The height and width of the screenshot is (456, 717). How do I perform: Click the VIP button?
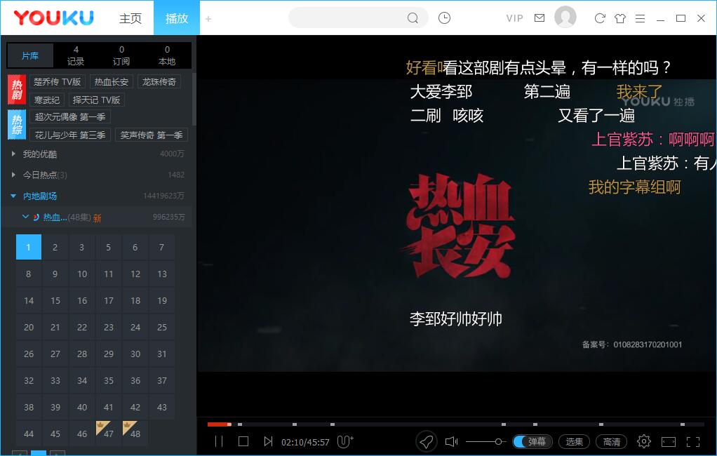pos(514,18)
